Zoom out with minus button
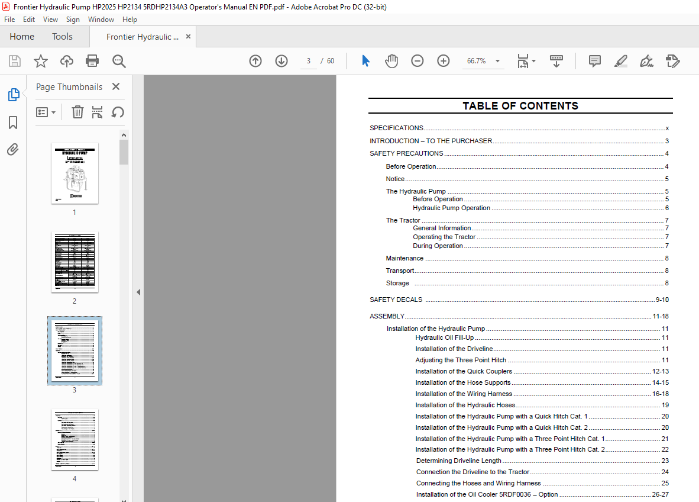699x502 pixels. pos(418,61)
